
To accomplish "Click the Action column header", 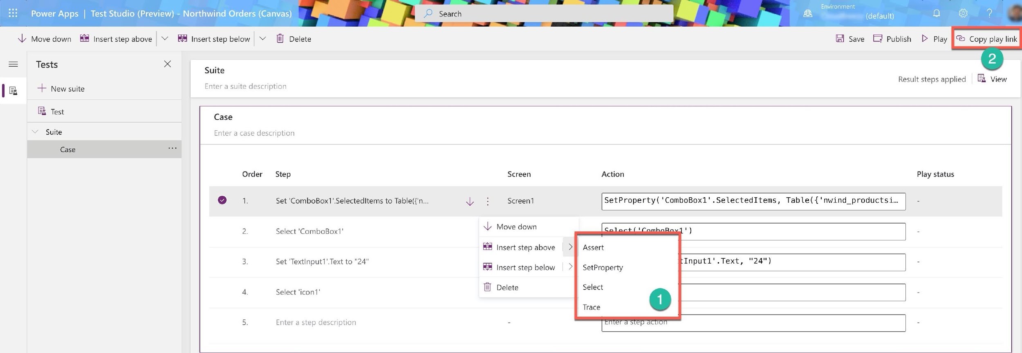I will point(612,174).
